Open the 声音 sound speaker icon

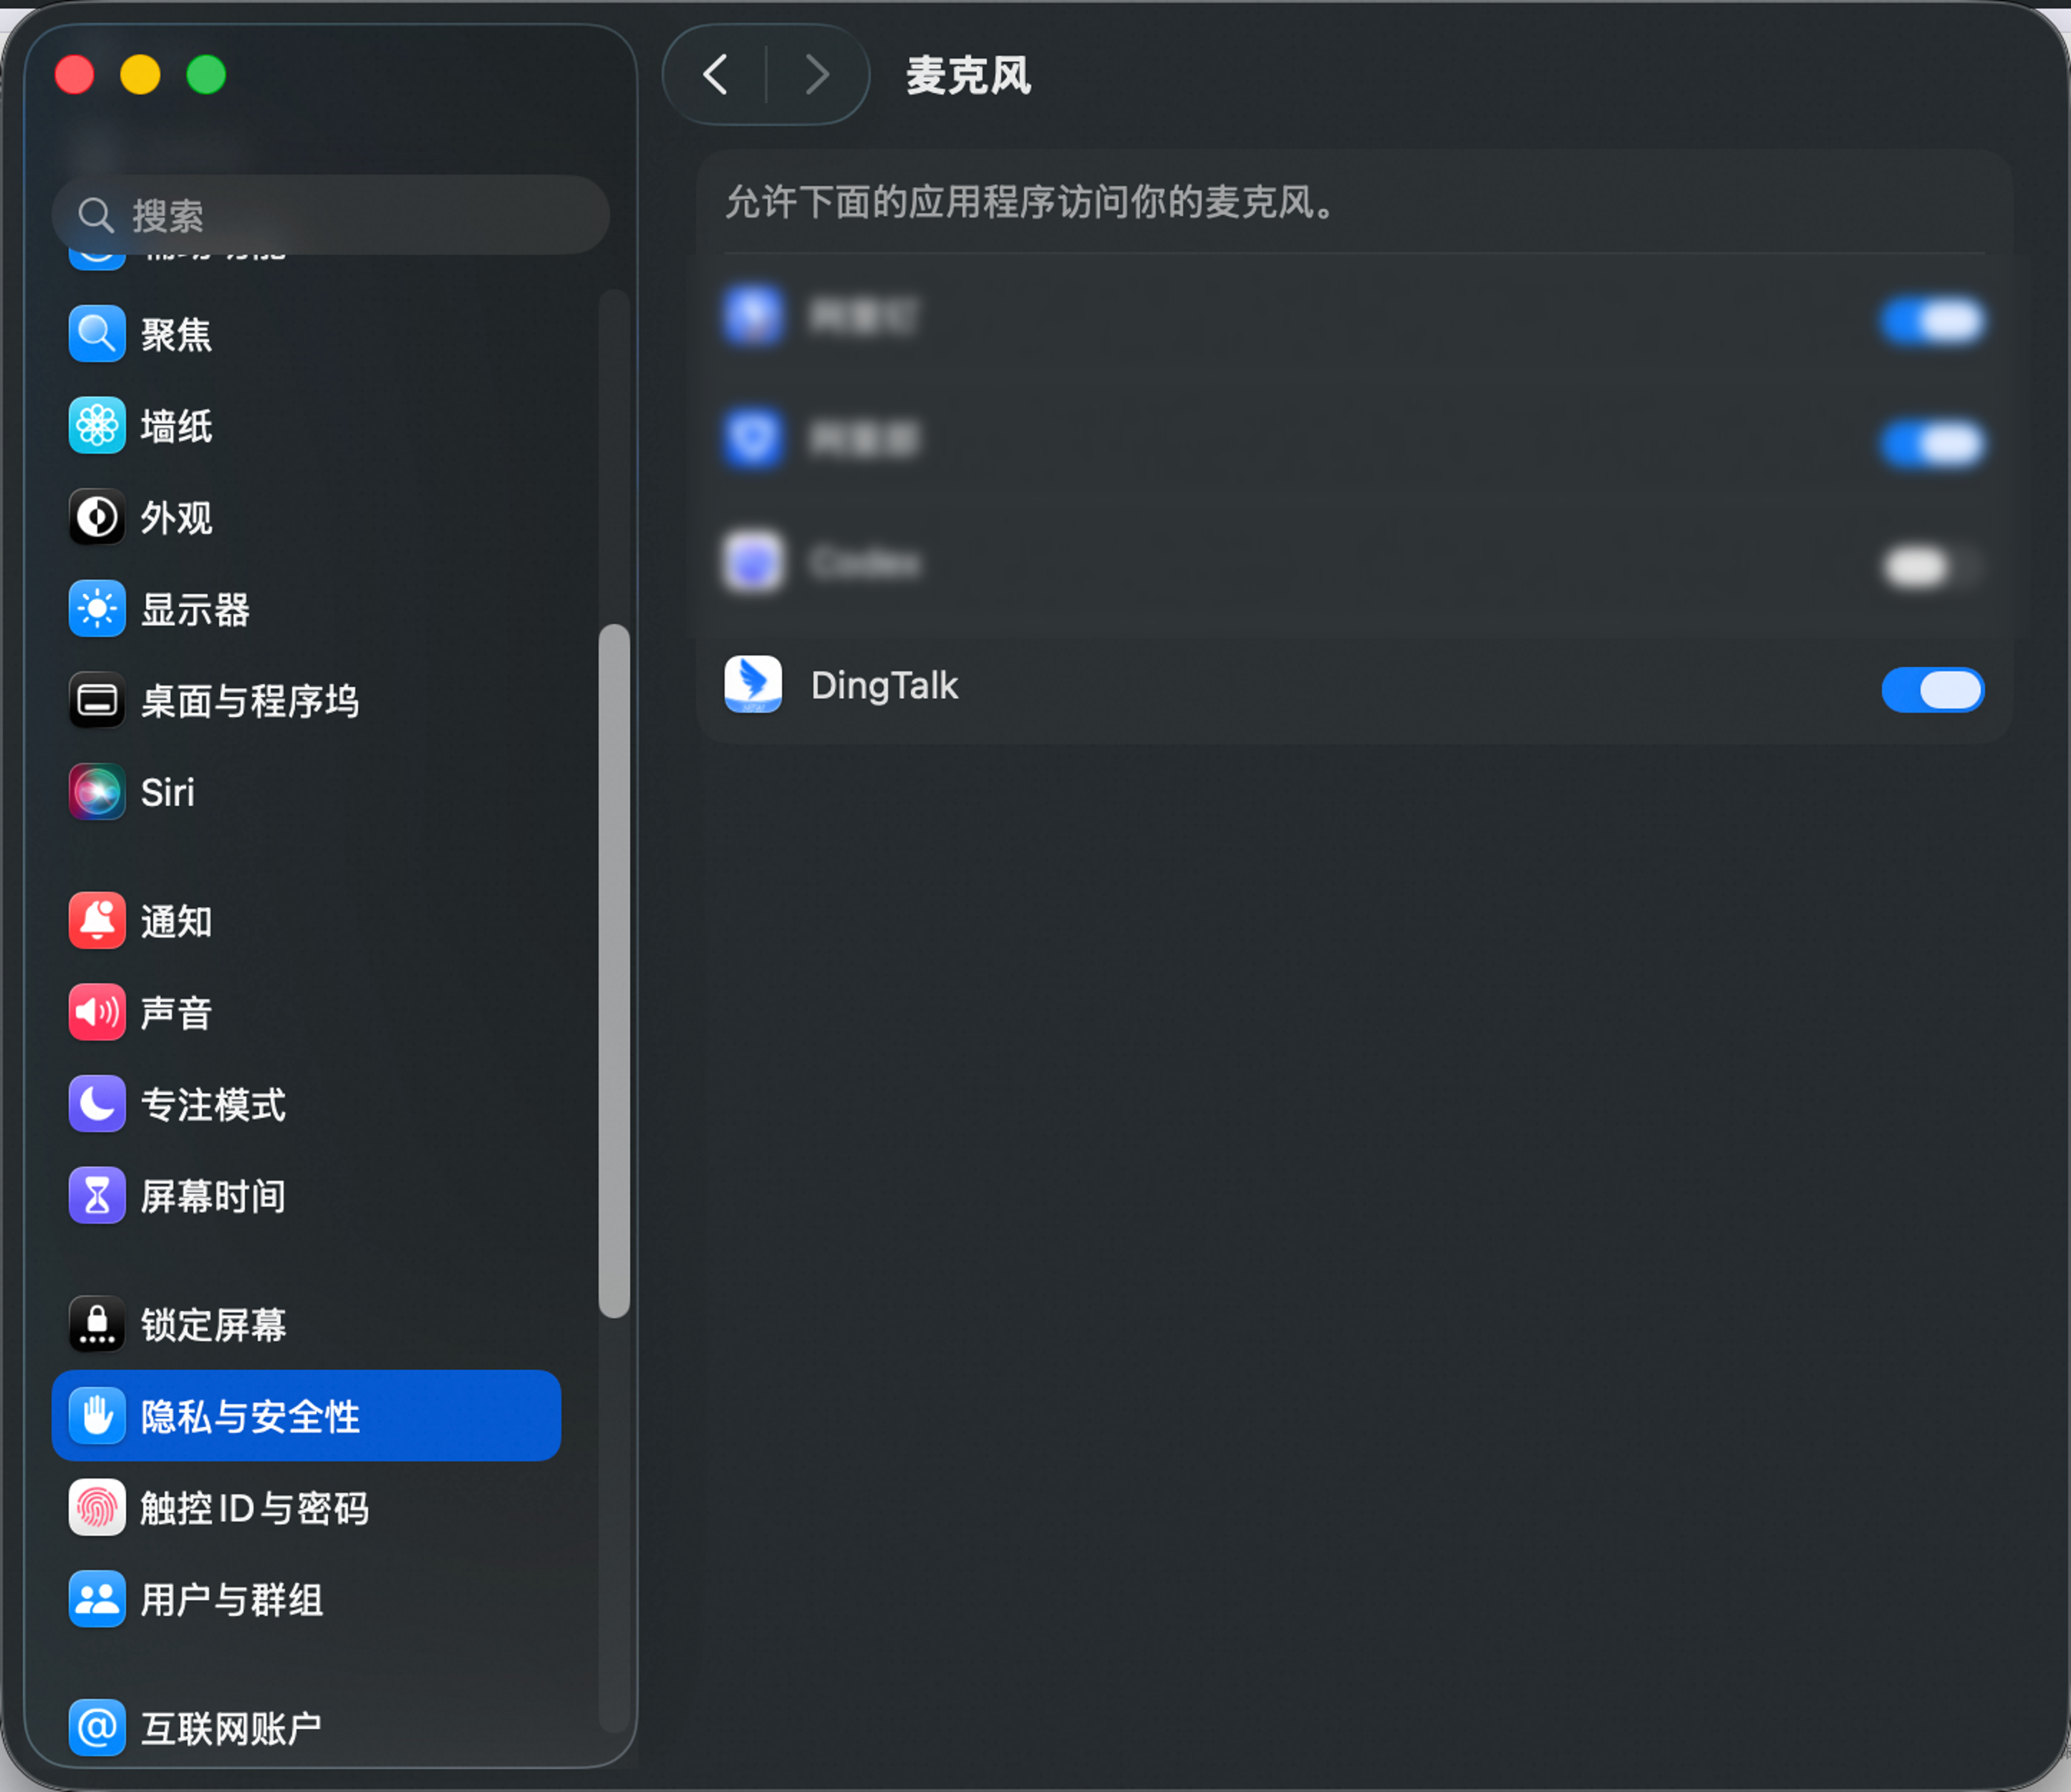pos(97,1013)
